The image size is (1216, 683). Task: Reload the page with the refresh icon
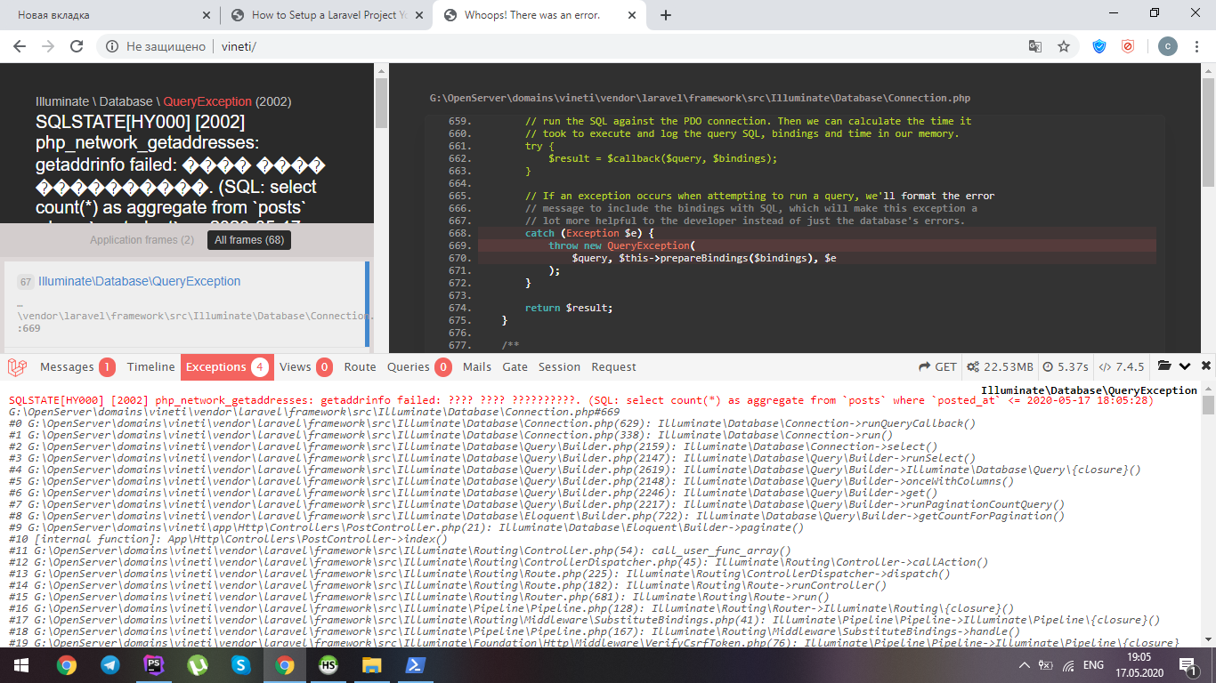pos(77,46)
